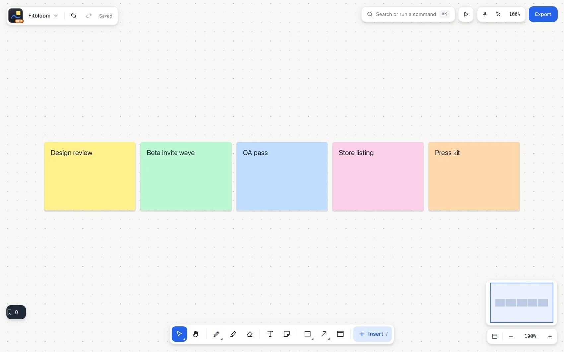Click the Fitbloom app logo
564x352 pixels.
point(16,16)
